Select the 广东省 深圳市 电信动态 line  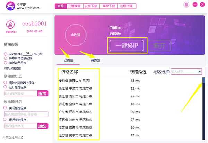click(76, 112)
